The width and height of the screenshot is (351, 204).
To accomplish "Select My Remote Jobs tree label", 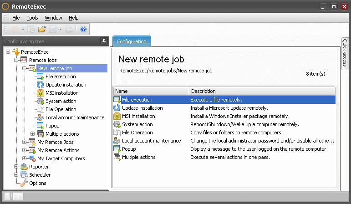I will point(55,142).
